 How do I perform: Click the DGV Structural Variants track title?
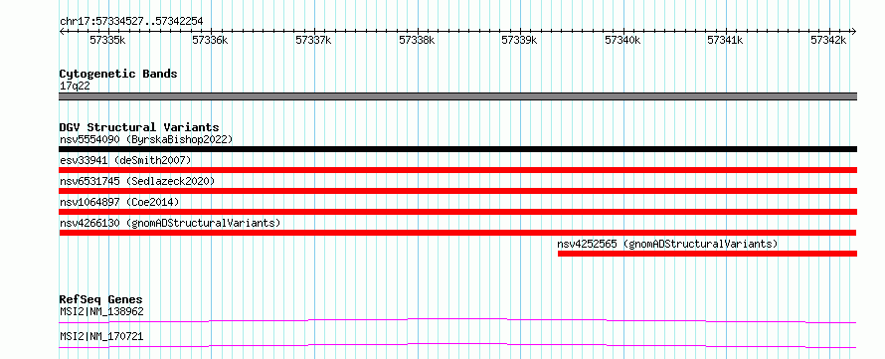click(x=139, y=127)
